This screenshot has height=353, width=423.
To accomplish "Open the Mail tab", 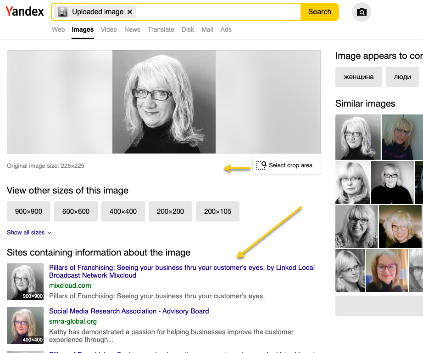I will pyautogui.click(x=207, y=29).
